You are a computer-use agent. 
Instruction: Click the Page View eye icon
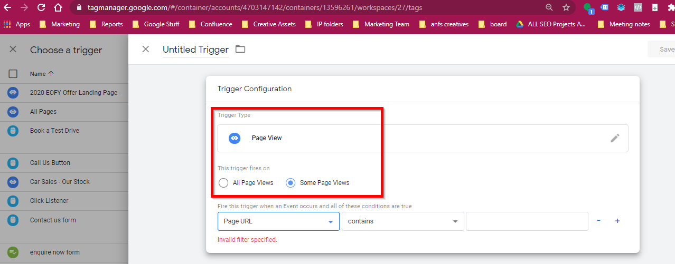point(235,138)
